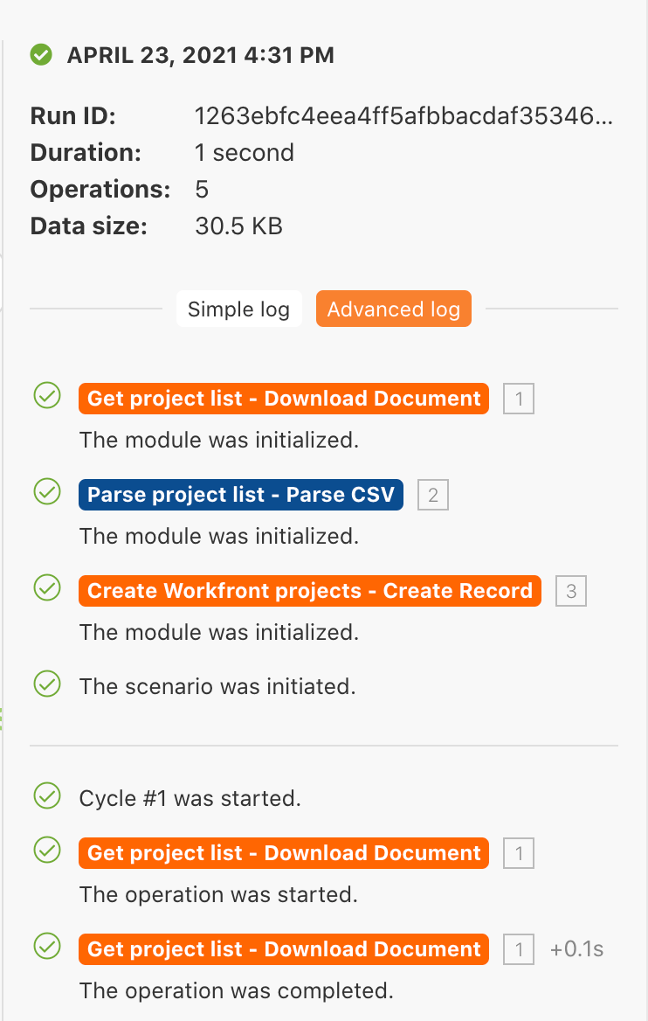Click module number 2 box beside Parse CSV
The width and height of the screenshot is (648, 1021).
tap(433, 497)
